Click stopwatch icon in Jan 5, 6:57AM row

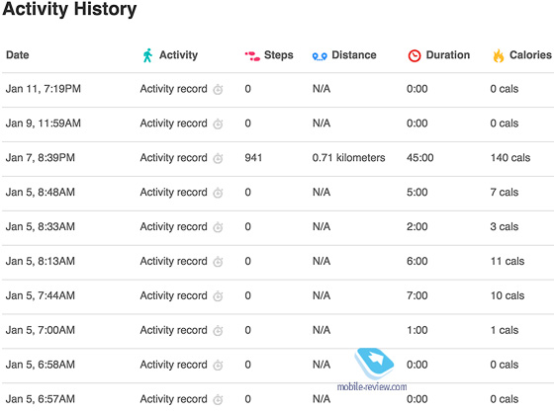pyautogui.click(x=218, y=399)
